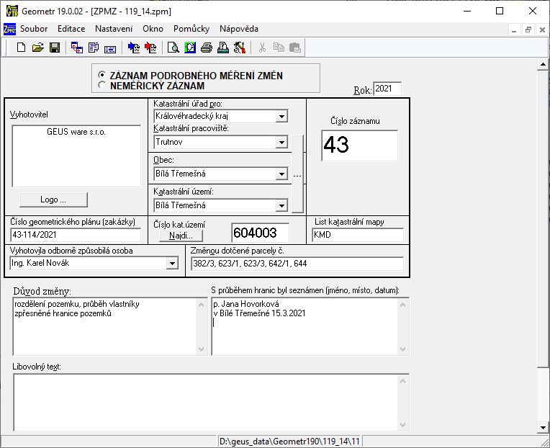
Task: Click the ZPMZ document icon in menu bar
Action: (x=9, y=29)
